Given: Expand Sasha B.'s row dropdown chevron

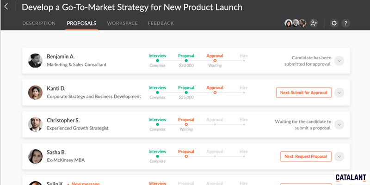Looking at the screenshot, I should point(339,156).
